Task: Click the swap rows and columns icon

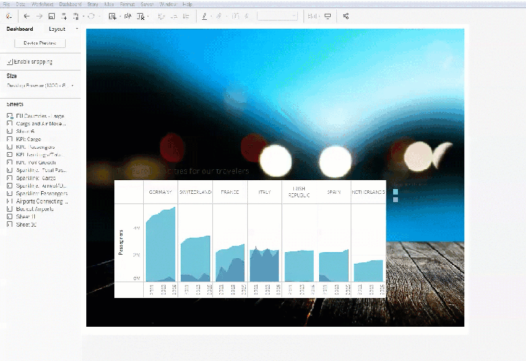Action: coord(162,16)
